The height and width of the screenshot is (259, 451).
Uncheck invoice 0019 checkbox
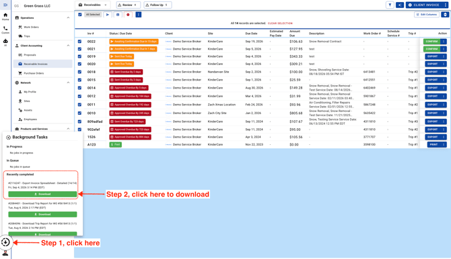[79, 56]
